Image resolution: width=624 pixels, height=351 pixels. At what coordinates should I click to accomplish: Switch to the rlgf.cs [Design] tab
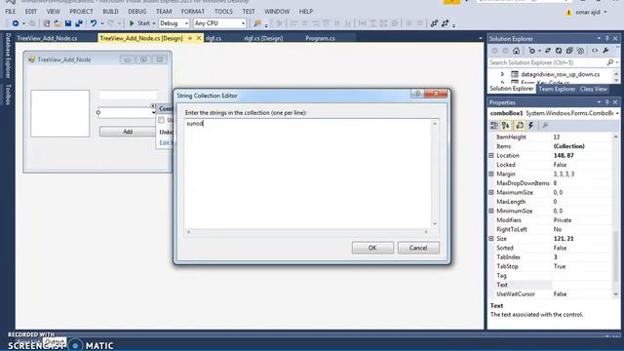tap(263, 38)
